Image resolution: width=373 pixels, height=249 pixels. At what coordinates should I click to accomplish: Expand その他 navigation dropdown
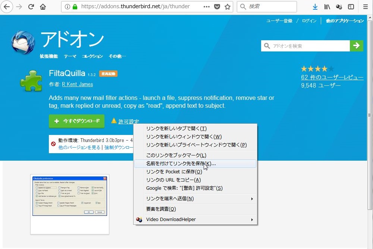(x=117, y=56)
